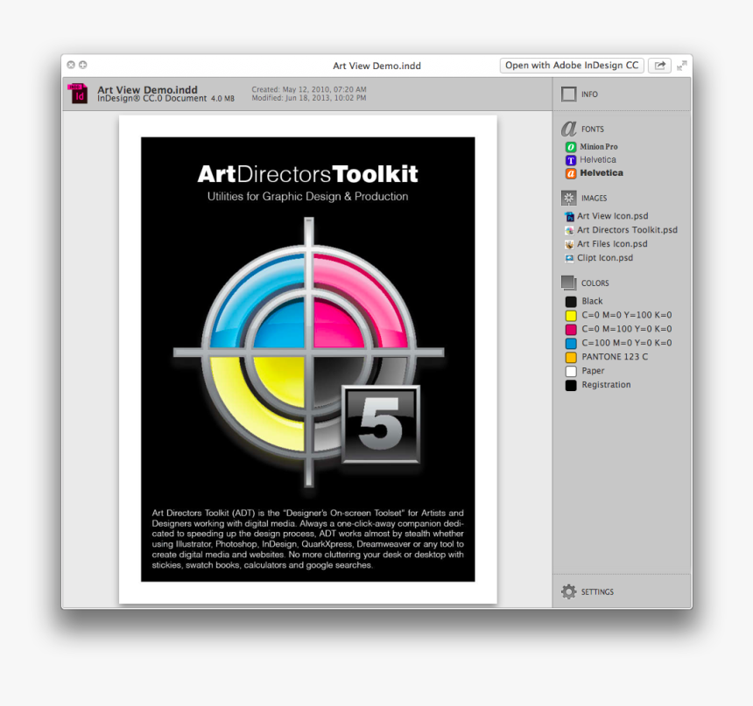Select Art Directors Toolkit.psd linked image
The width and height of the screenshot is (753, 706).
pyautogui.click(x=626, y=230)
